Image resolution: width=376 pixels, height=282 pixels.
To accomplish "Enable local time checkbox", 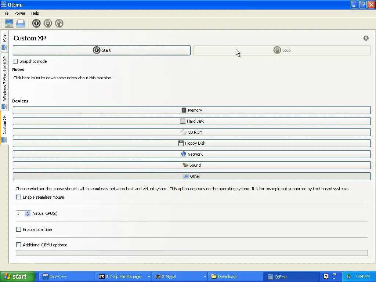I will pyautogui.click(x=18, y=229).
